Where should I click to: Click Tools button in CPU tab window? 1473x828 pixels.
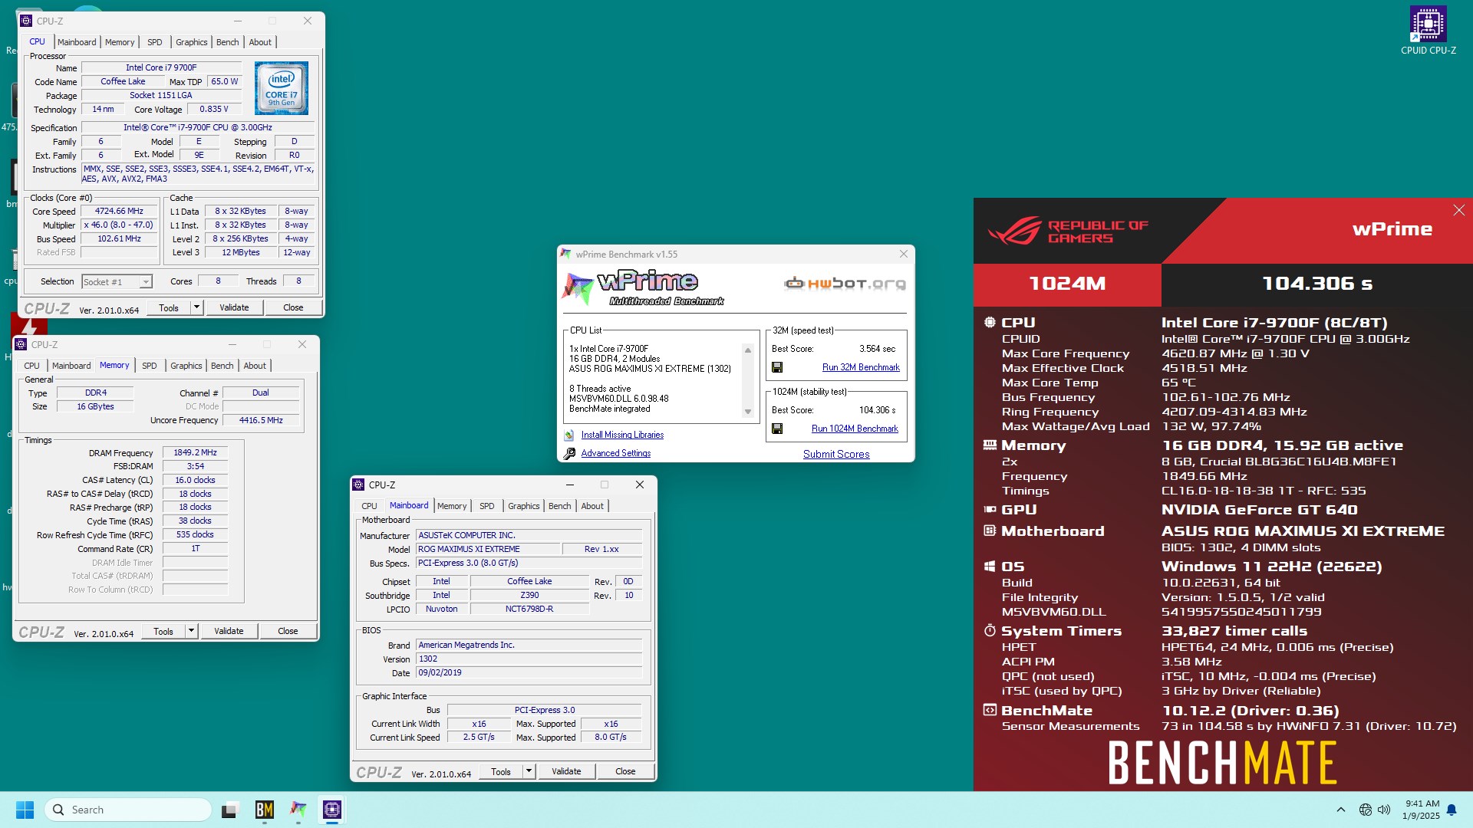[169, 307]
